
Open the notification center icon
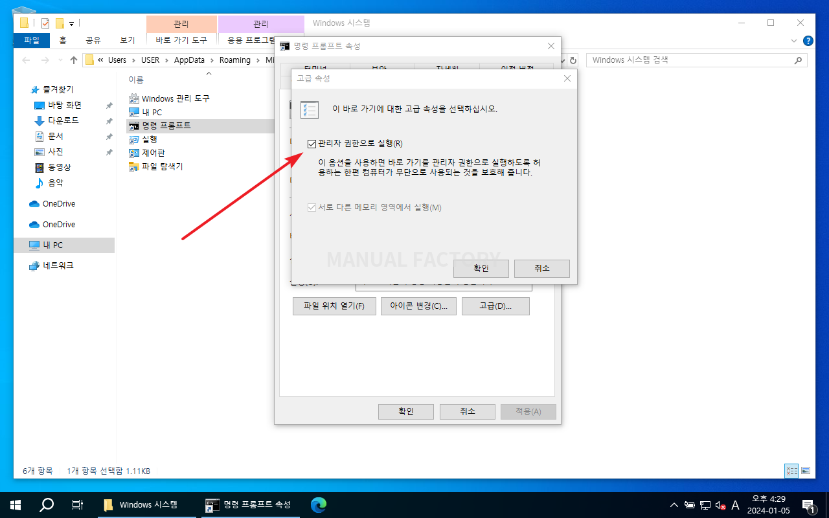click(808, 505)
